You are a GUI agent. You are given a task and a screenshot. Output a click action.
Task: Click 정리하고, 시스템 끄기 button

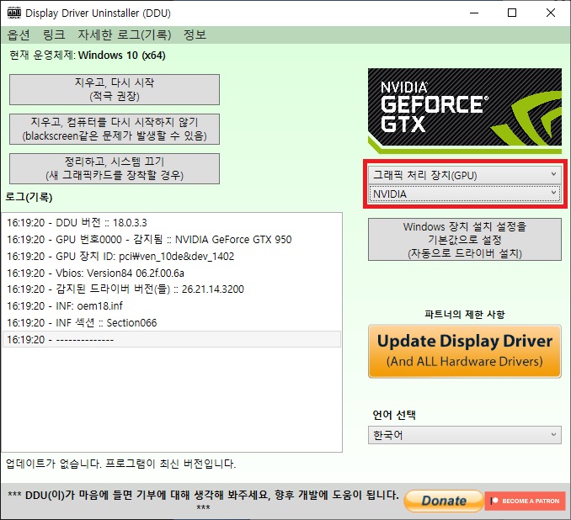pyautogui.click(x=115, y=168)
